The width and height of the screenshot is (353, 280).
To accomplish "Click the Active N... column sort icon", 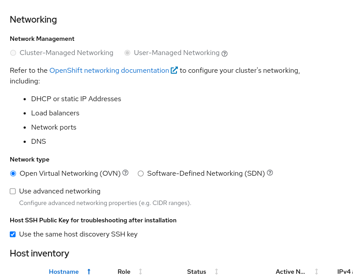I will coord(317,272).
